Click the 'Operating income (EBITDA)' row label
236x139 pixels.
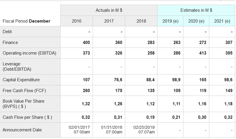[29, 53]
